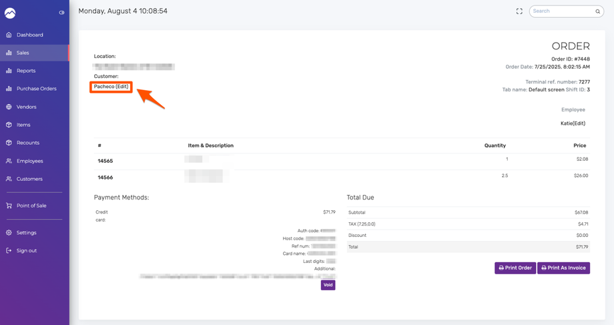
Task: Go to Purchase Orders page
Action: 36,89
